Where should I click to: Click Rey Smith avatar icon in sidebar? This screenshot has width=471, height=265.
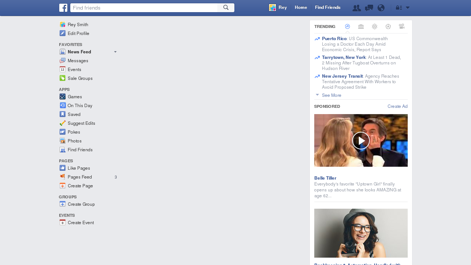pyautogui.click(x=63, y=25)
